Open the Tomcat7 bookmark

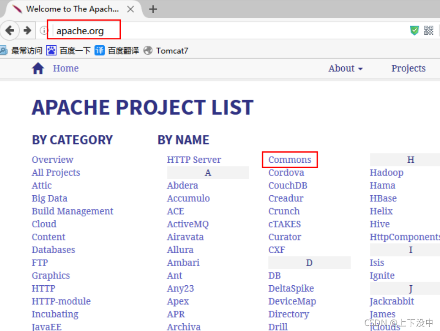pyautogui.click(x=166, y=51)
